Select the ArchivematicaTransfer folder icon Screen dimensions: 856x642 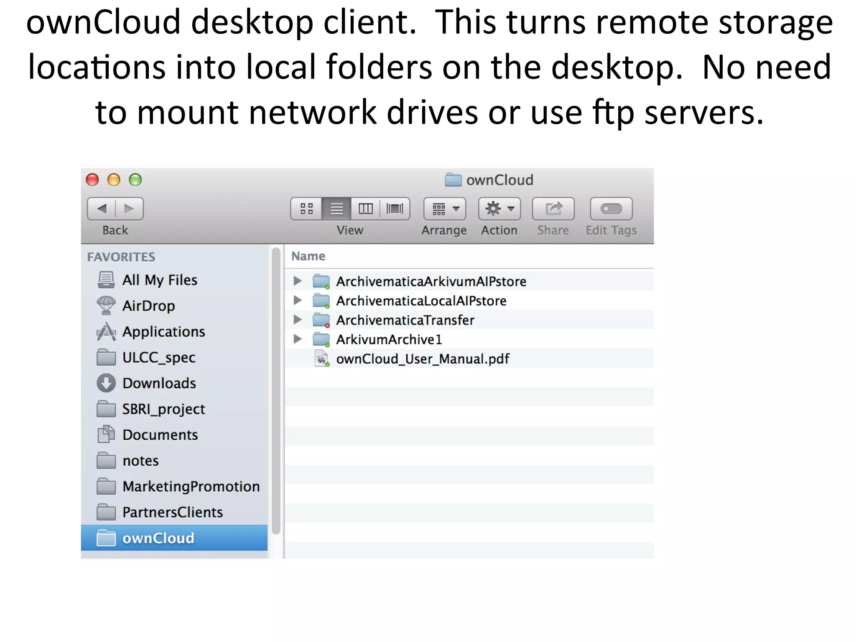tap(321, 320)
